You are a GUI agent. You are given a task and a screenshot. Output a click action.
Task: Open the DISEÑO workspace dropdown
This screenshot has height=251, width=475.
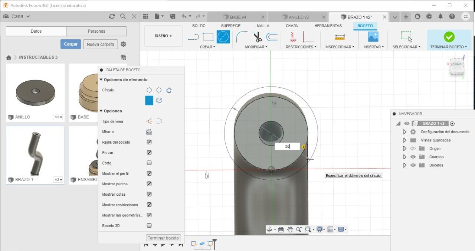pyautogui.click(x=163, y=36)
